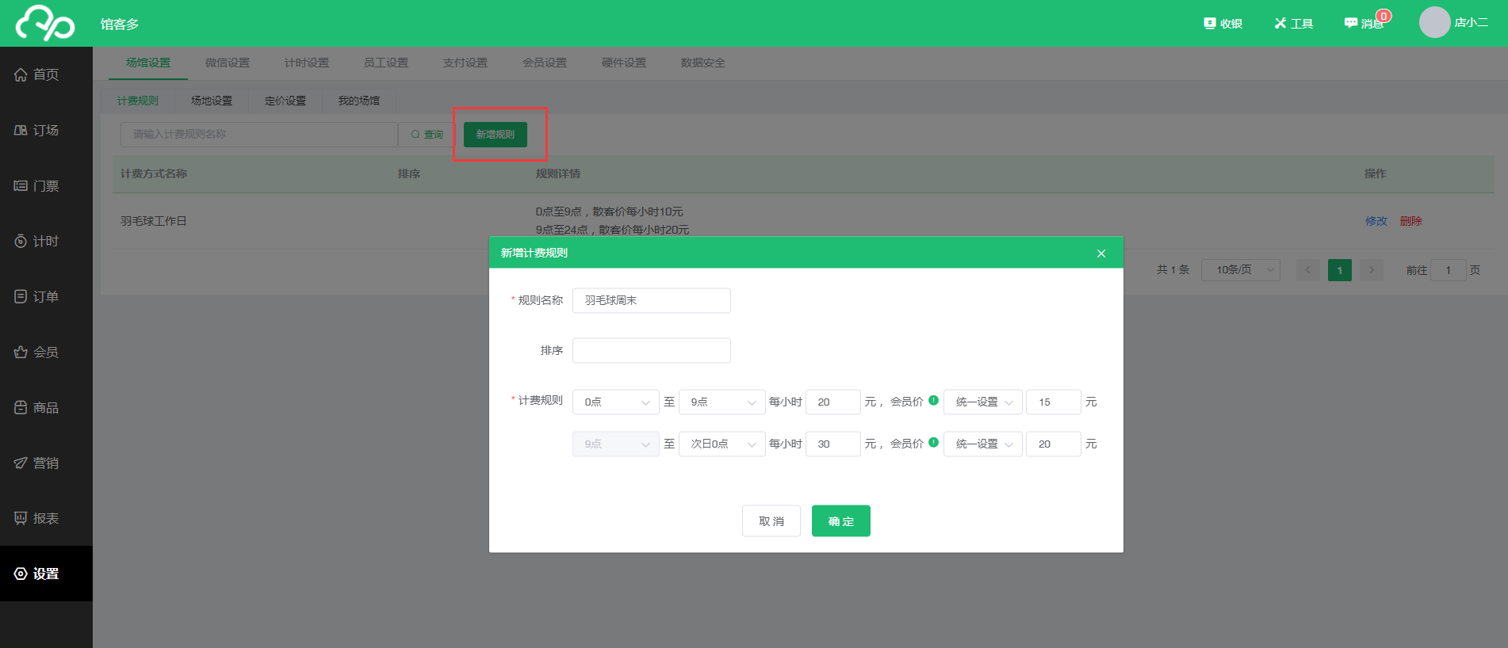Expand the 0点 start time dropdown

tap(615, 402)
